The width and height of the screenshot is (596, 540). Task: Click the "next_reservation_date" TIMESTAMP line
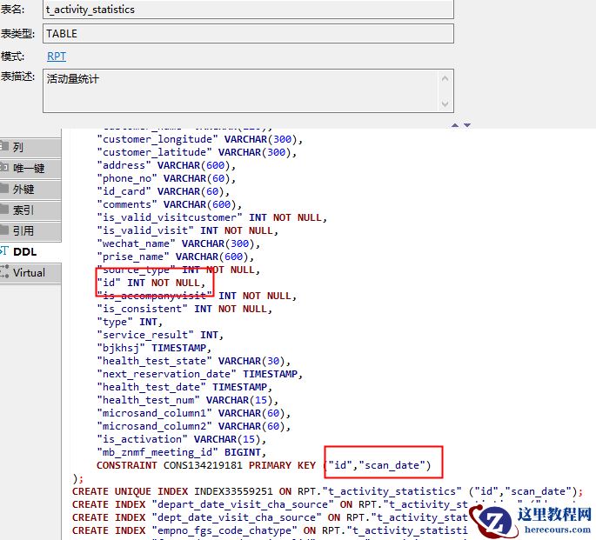pyautogui.click(x=200, y=374)
